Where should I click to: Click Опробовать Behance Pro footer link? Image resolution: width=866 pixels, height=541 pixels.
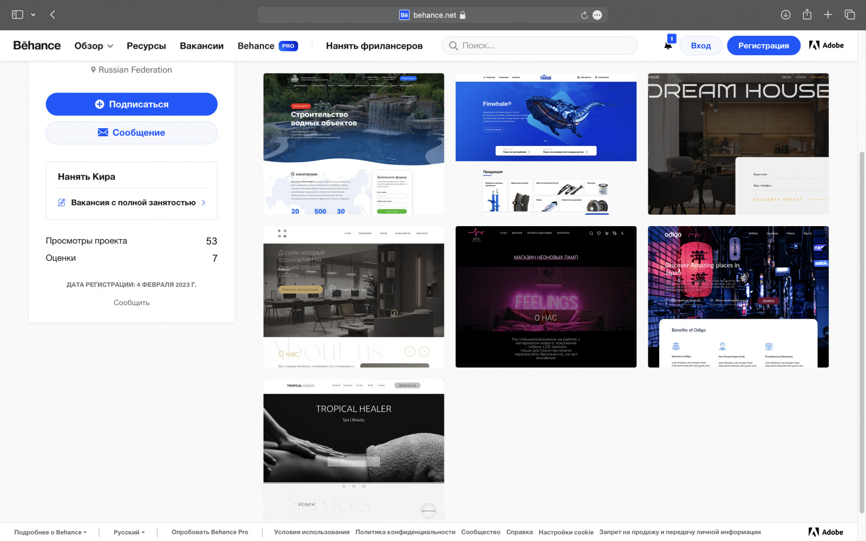[210, 532]
